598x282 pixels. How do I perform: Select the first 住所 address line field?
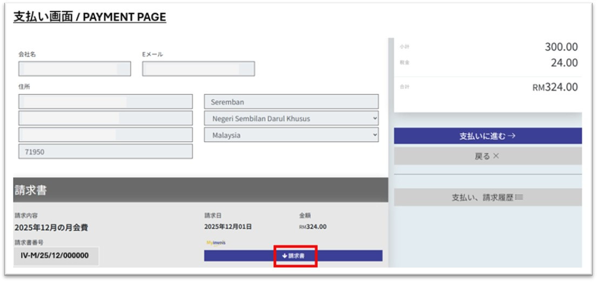pyautogui.click(x=105, y=102)
